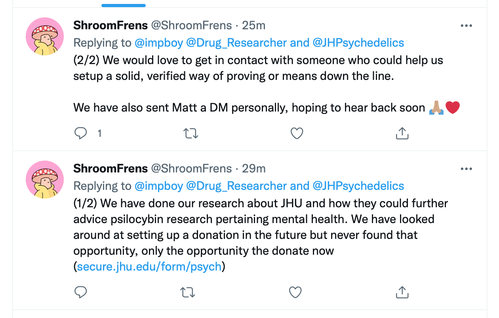Click the 25m timestamp
Image resolution: width=499 pixels, height=318 pixels.
[253, 26]
